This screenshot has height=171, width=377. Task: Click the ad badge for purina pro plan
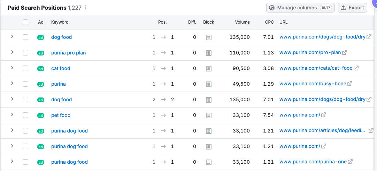pyautogui.click(x=41, y=53)
